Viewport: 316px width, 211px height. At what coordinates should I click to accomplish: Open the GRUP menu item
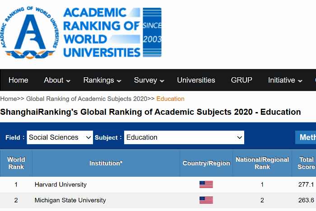point(242,80)
